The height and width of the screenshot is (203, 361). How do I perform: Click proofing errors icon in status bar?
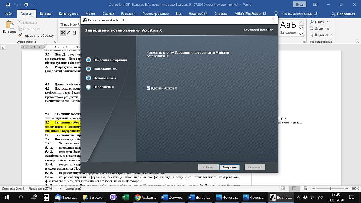tap(59, 189)
